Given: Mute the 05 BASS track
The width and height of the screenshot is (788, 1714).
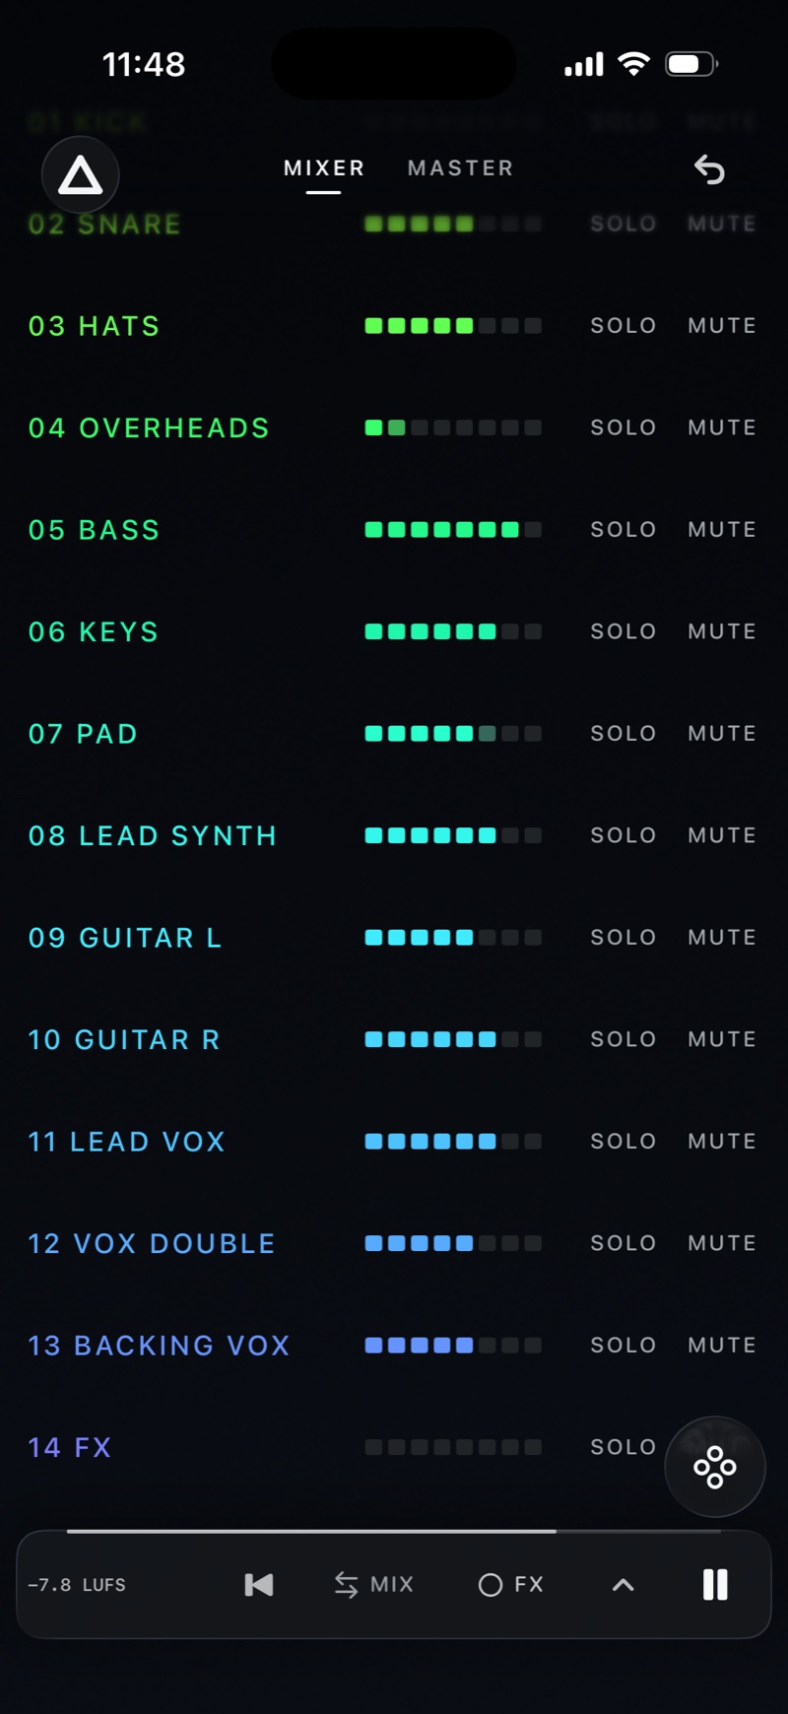Looking at the screenshot, I should coord(722,529).
